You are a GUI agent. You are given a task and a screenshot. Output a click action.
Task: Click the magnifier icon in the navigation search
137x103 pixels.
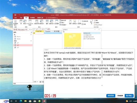pos(31,32)
